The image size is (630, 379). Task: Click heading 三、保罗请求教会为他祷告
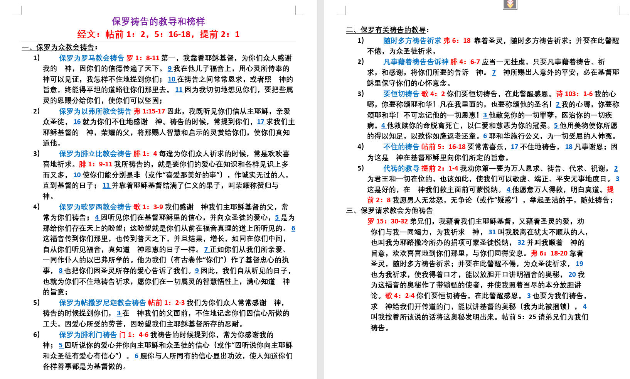tap(389, 211)
